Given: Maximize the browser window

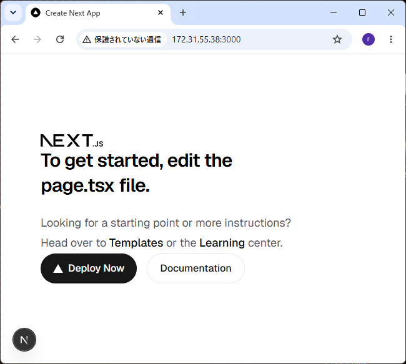Looking at the screenshot, I should 362,12.
